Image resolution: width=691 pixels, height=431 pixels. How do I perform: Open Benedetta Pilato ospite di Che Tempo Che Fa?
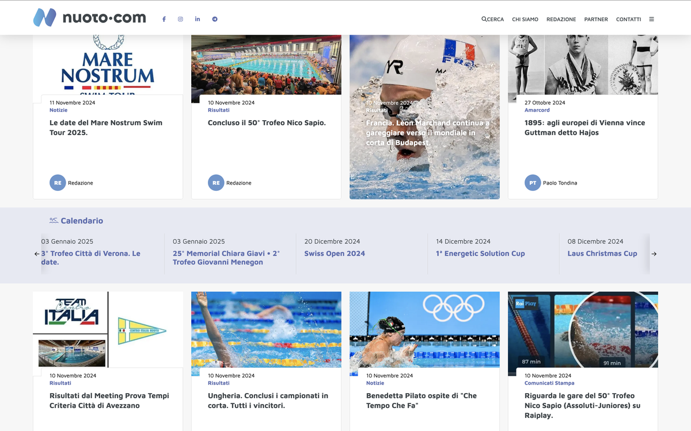pos(422,401)
